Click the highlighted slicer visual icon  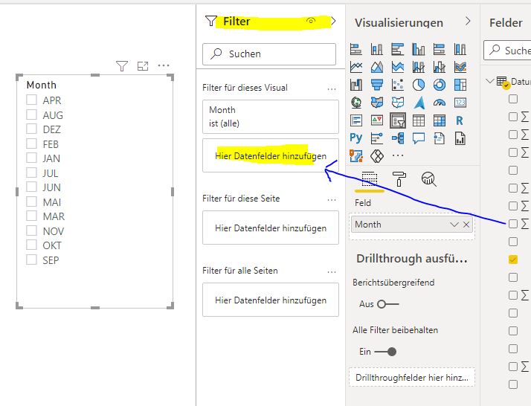(398, 120)
